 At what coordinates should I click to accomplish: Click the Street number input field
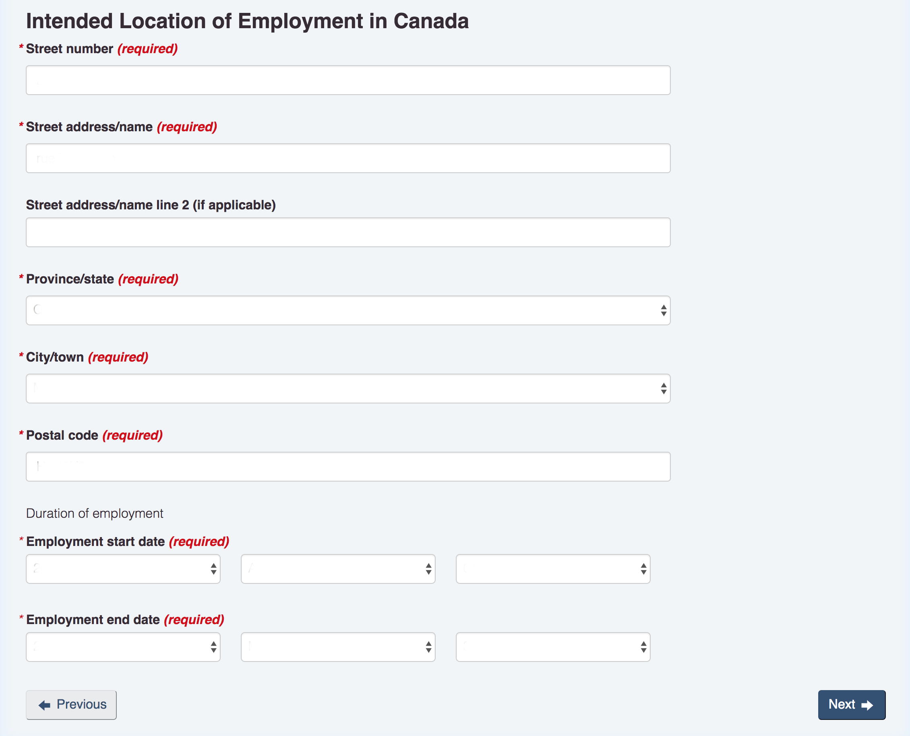pos(348,80)
